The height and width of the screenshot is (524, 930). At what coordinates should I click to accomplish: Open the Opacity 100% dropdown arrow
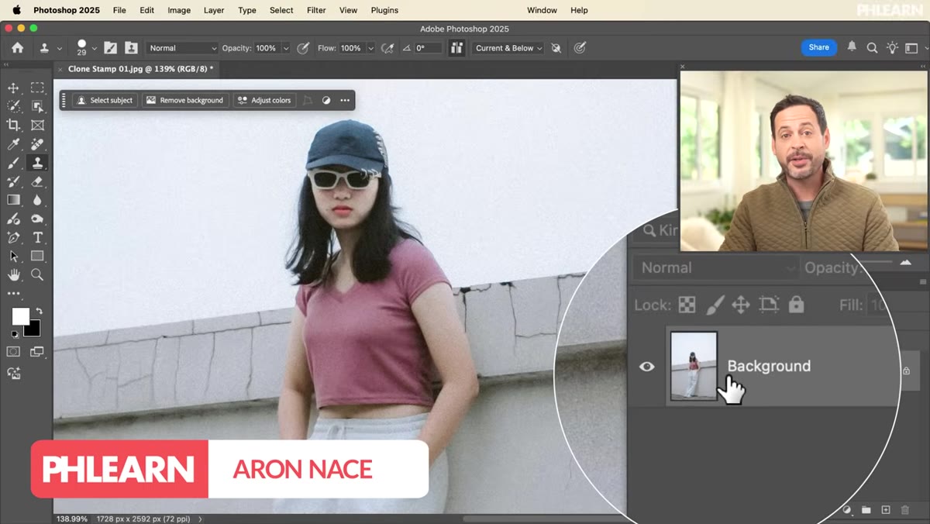coord(286,48)
